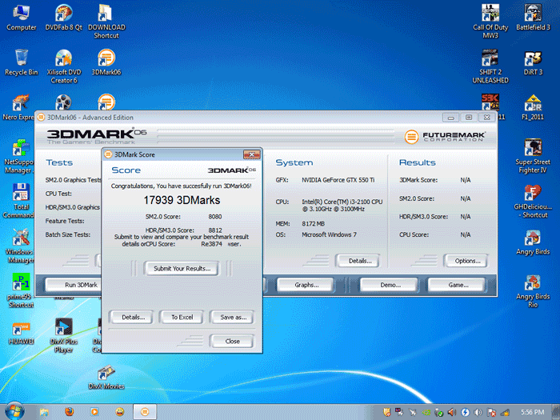Click the Save as button
The width and height of the screenshot is (560, 420).
point(234,317)
